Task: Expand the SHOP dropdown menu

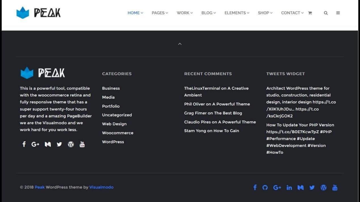Action: coord(265,13)
